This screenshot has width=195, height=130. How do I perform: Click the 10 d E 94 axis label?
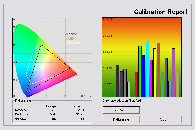[108, 19]
